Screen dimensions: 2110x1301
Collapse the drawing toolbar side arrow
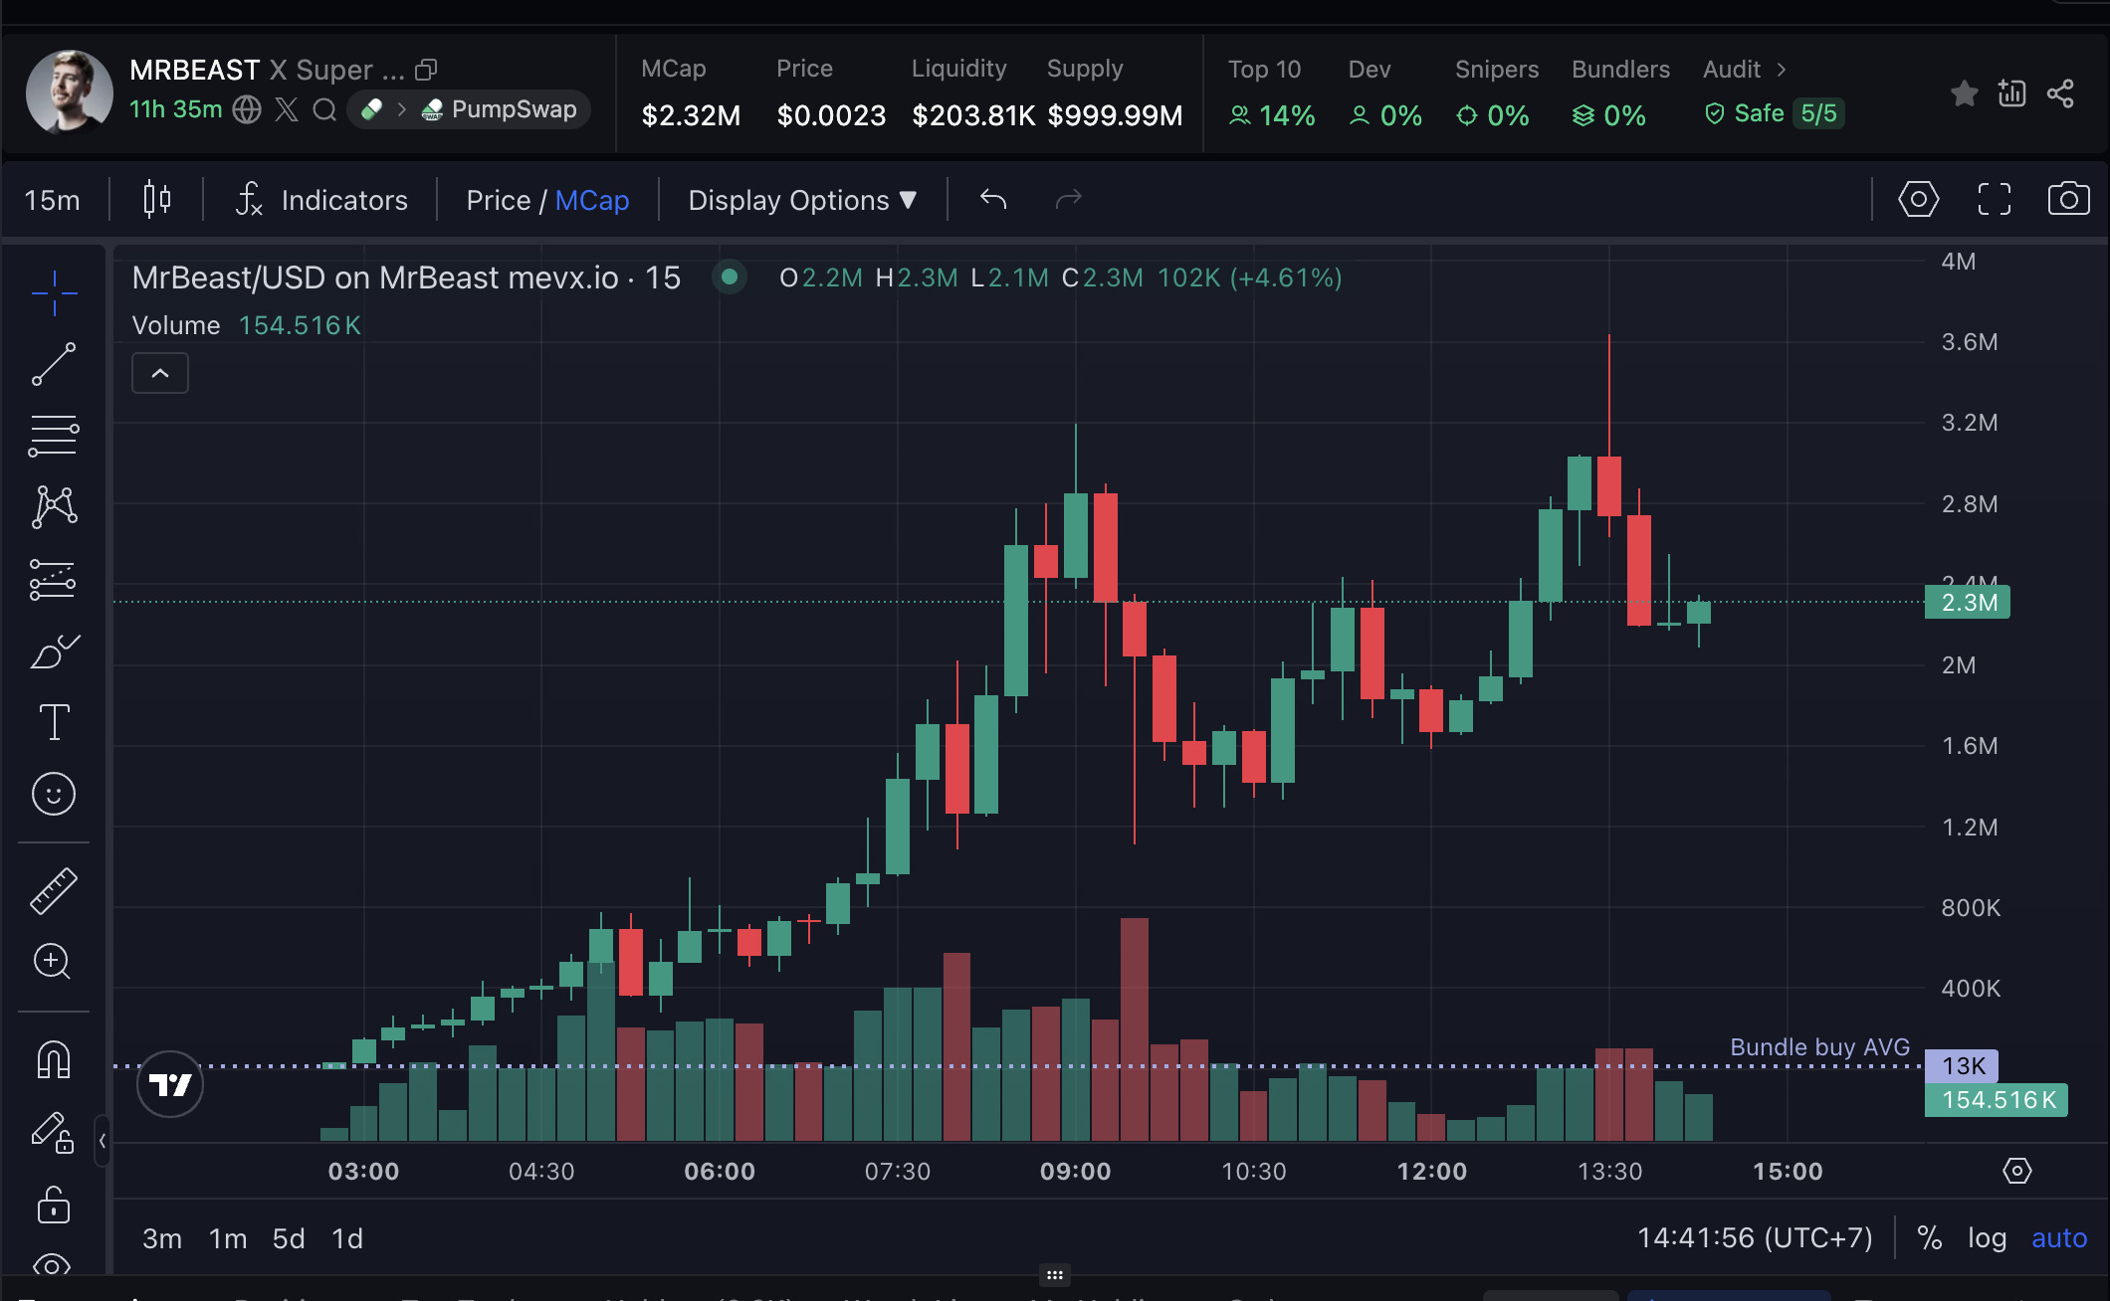(102, 1141)
